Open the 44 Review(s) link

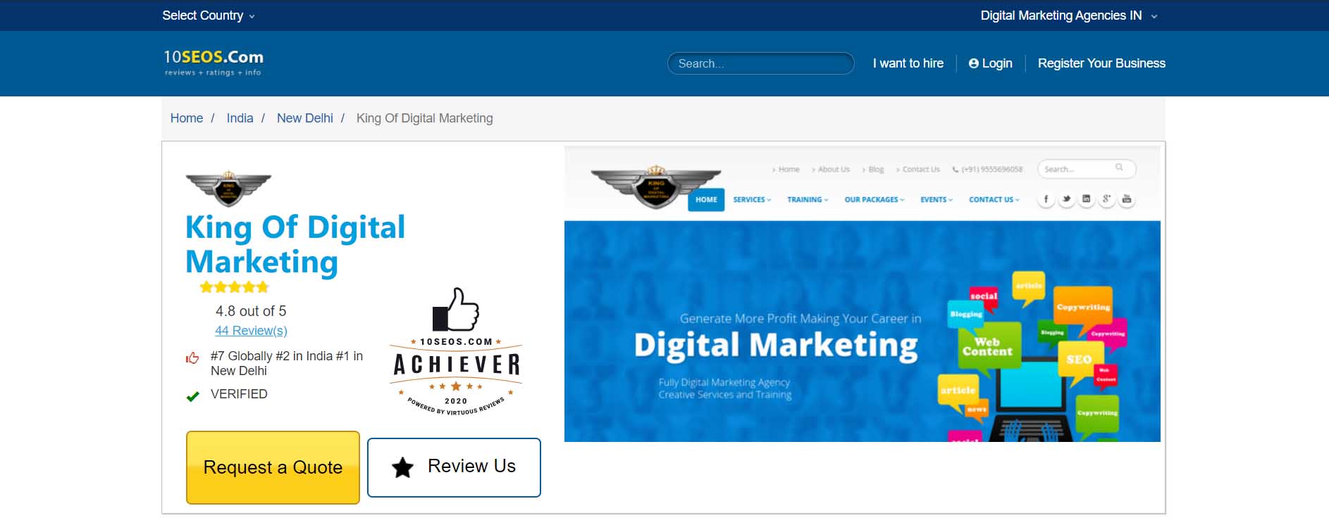tap(251, 331)
